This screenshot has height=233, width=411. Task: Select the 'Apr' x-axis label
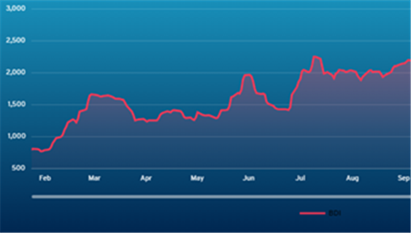tap(146, 178)
